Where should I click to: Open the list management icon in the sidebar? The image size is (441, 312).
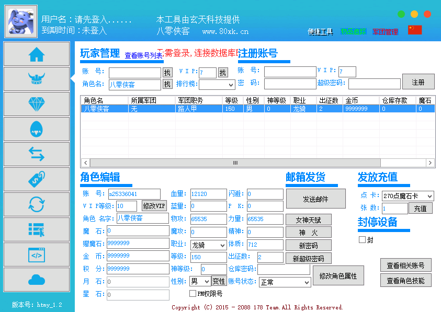pos(36,229)
